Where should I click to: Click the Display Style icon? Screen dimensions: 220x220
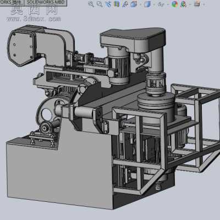[147, 4]
